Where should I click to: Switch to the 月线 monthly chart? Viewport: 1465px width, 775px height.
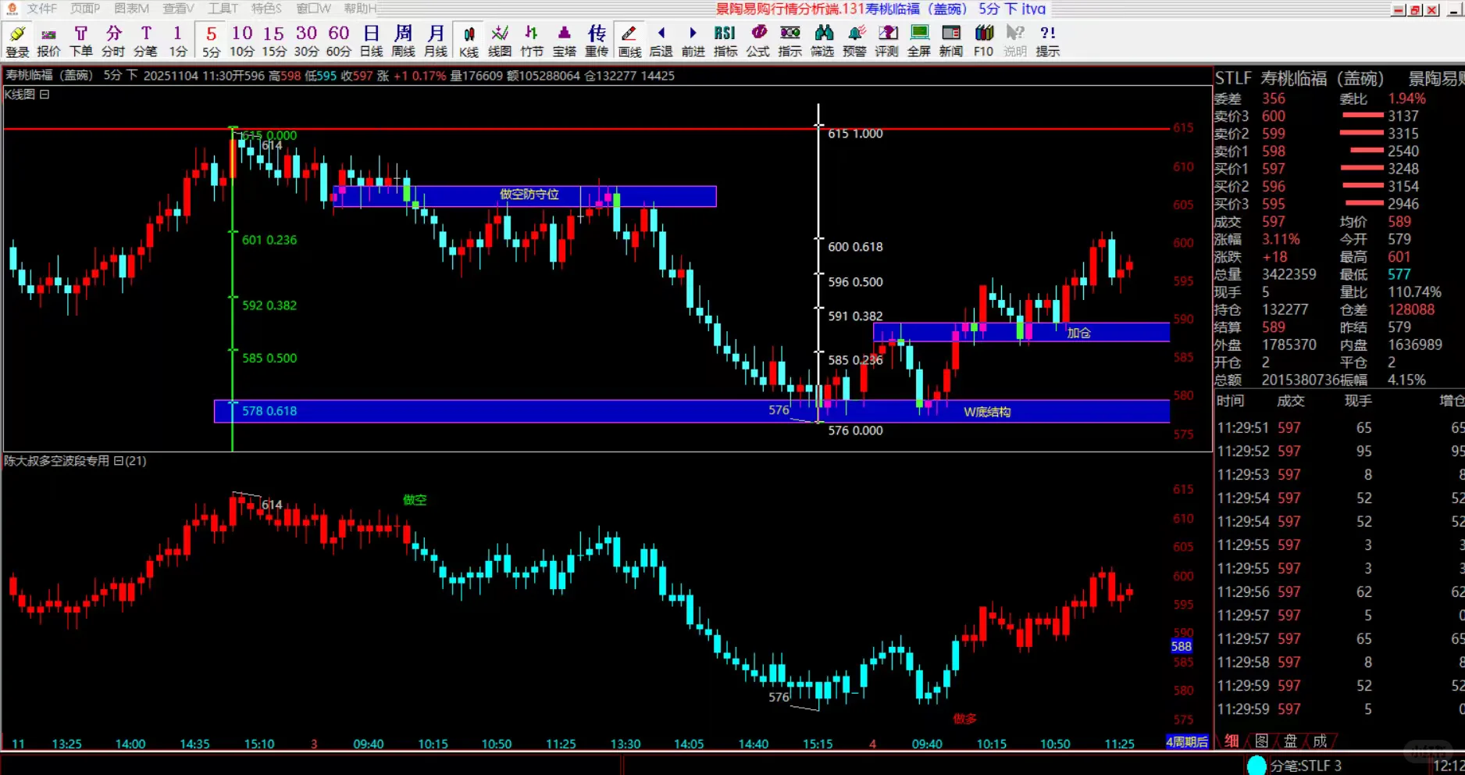436,41
